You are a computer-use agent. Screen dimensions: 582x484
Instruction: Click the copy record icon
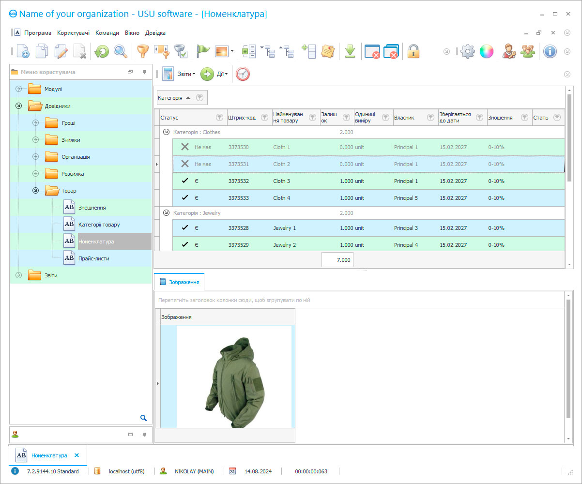(x=42, y=51)
